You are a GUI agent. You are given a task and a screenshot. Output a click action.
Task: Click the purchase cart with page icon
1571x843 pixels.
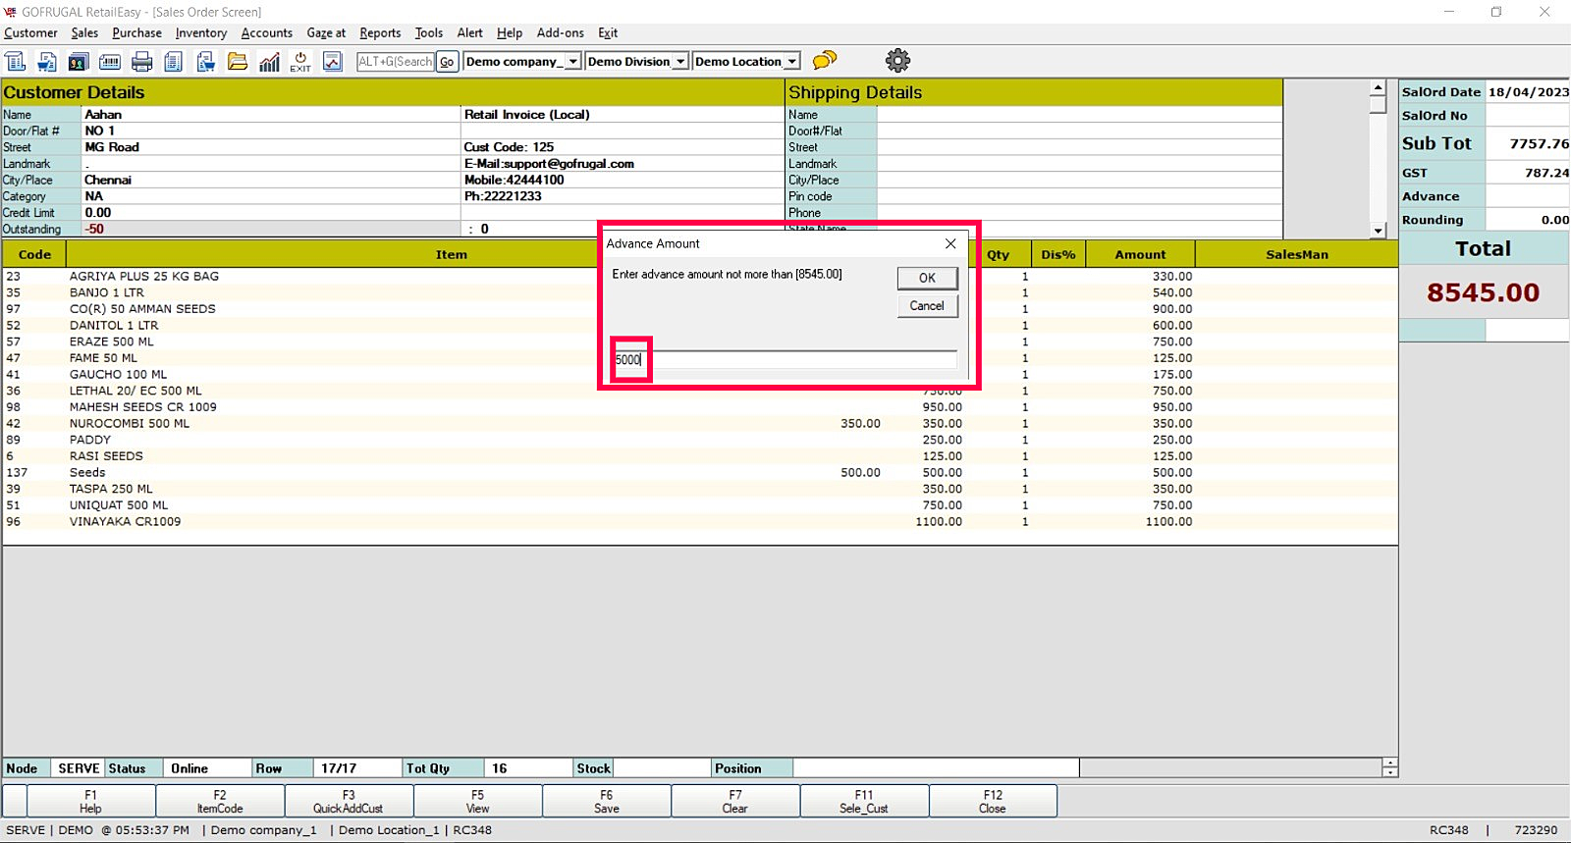pos(205,61)
